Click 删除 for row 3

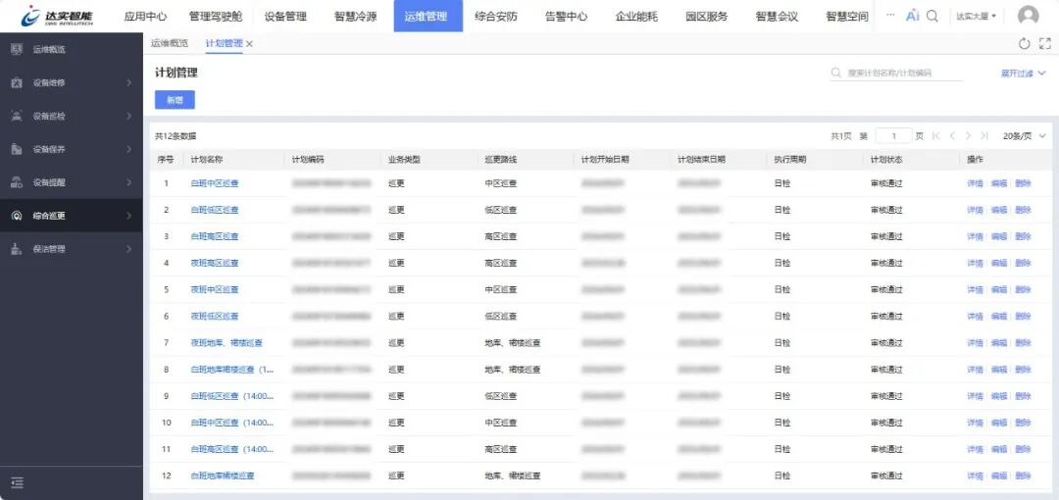pyautogui.click(x=1023, y=236)
